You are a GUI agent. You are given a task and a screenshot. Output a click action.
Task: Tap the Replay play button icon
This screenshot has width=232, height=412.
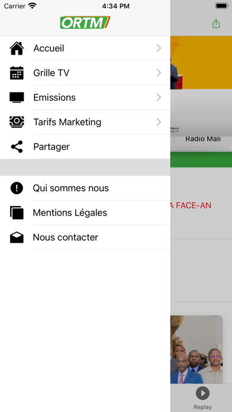click(202, 393)
